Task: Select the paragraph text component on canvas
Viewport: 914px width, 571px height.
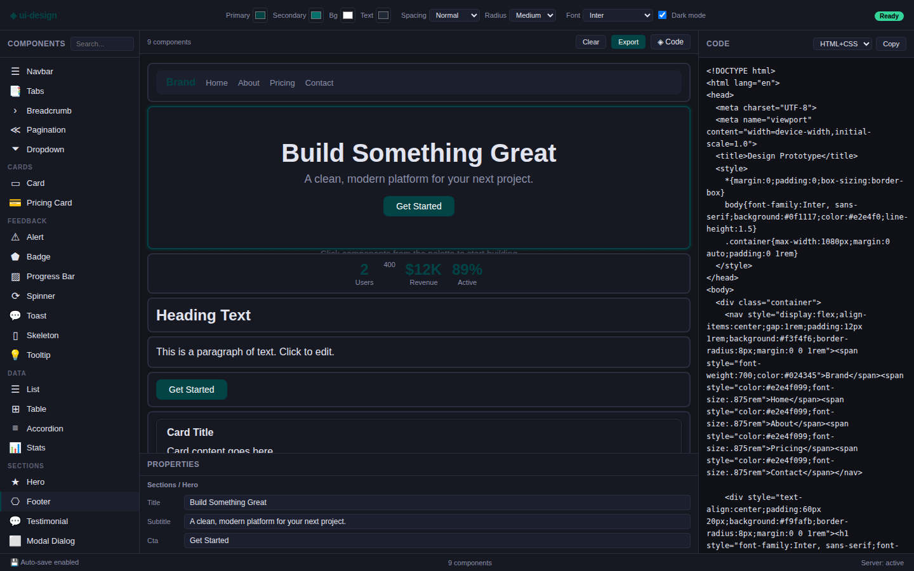Action: (x=419, y=352)
